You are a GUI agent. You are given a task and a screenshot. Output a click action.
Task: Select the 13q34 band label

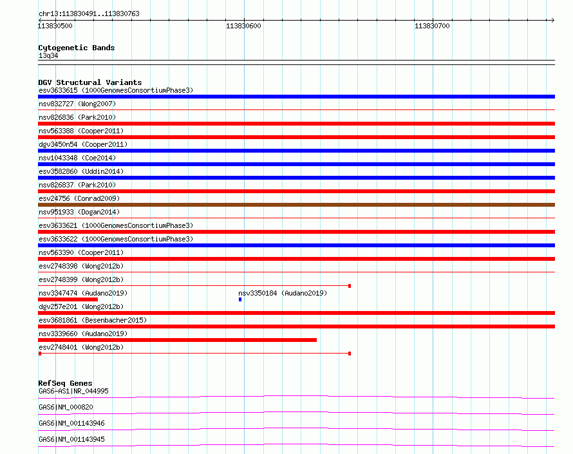pos(48,55)
